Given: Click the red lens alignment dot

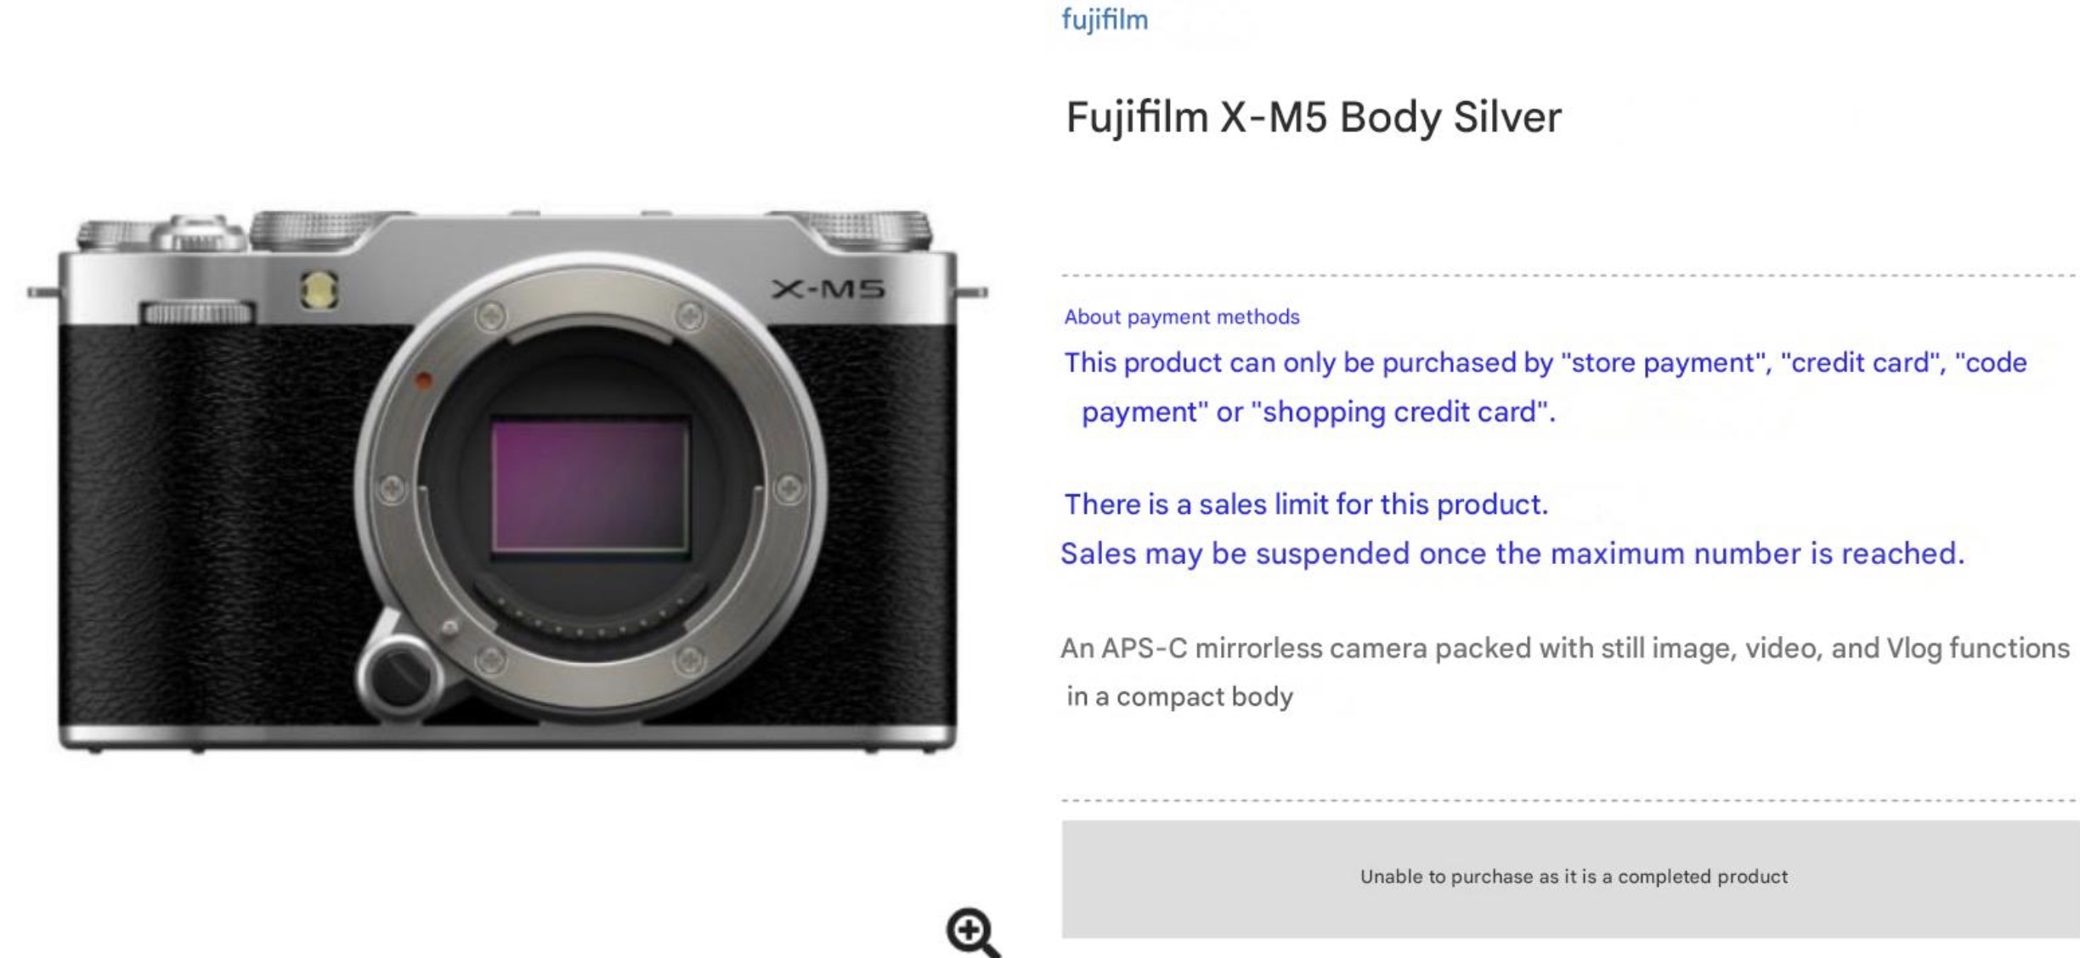Looking at the screenshot, I should click(x=422, y=381).
